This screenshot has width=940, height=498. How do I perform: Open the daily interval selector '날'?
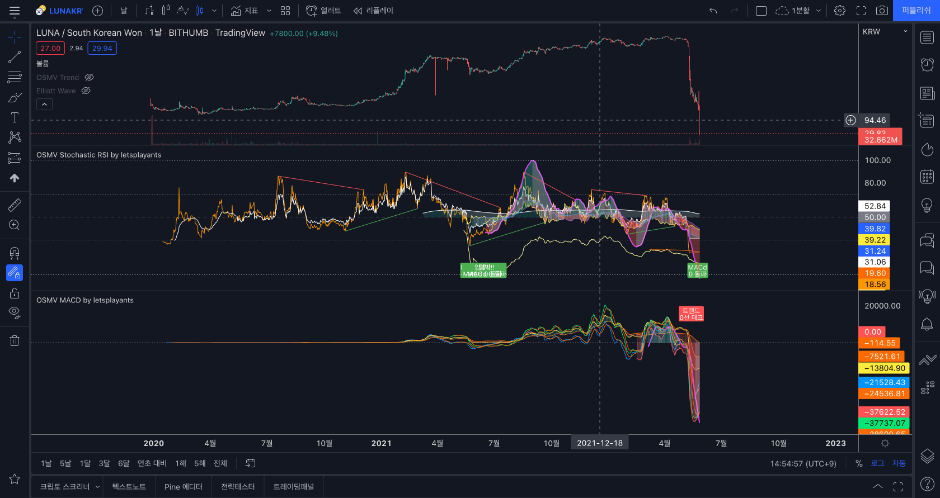[x=124, y=11]
